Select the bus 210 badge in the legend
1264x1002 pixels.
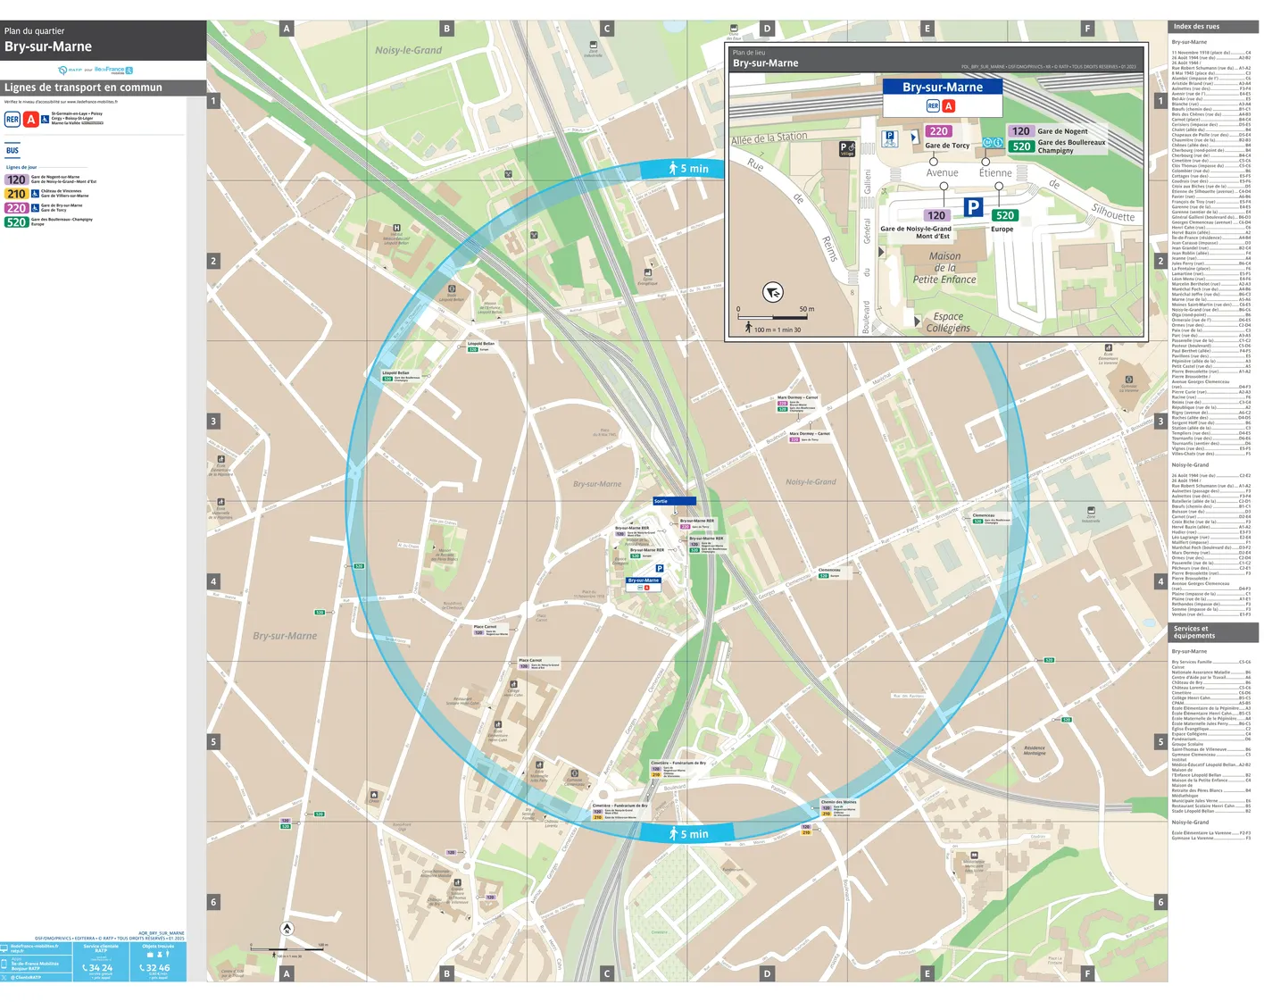pos(16,194)
